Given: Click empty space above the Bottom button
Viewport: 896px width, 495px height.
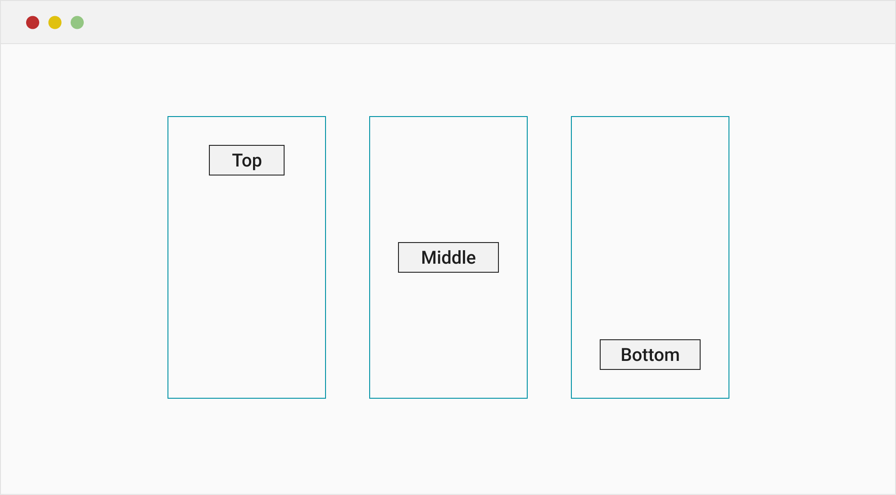Looking at the screenshot, I should (x=650, y=225).
